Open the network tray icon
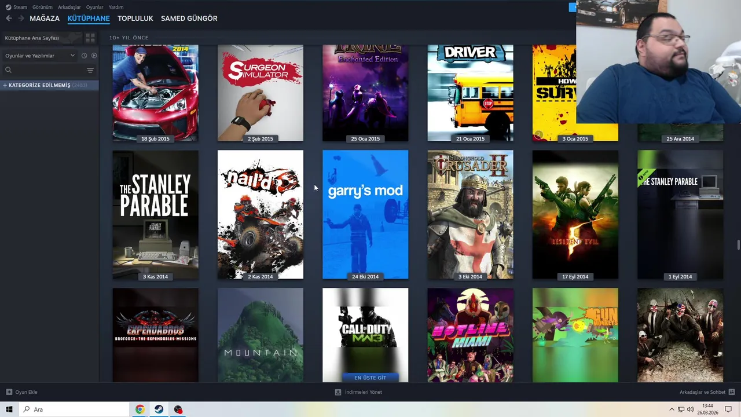Screen dimensions: 741x417 681,409
